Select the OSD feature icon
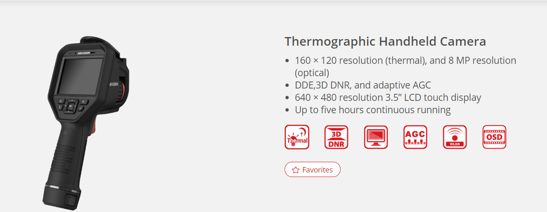Viewport: 547px width, 212px height. [494, 137]
